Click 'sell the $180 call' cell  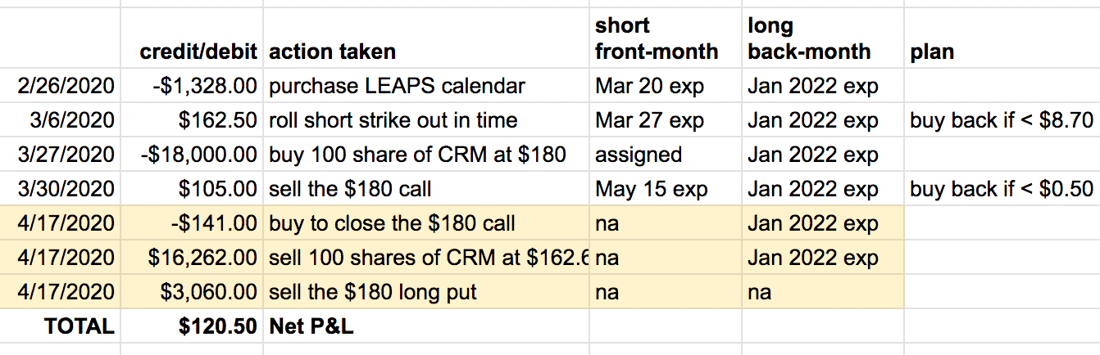(x=426, y=189)
